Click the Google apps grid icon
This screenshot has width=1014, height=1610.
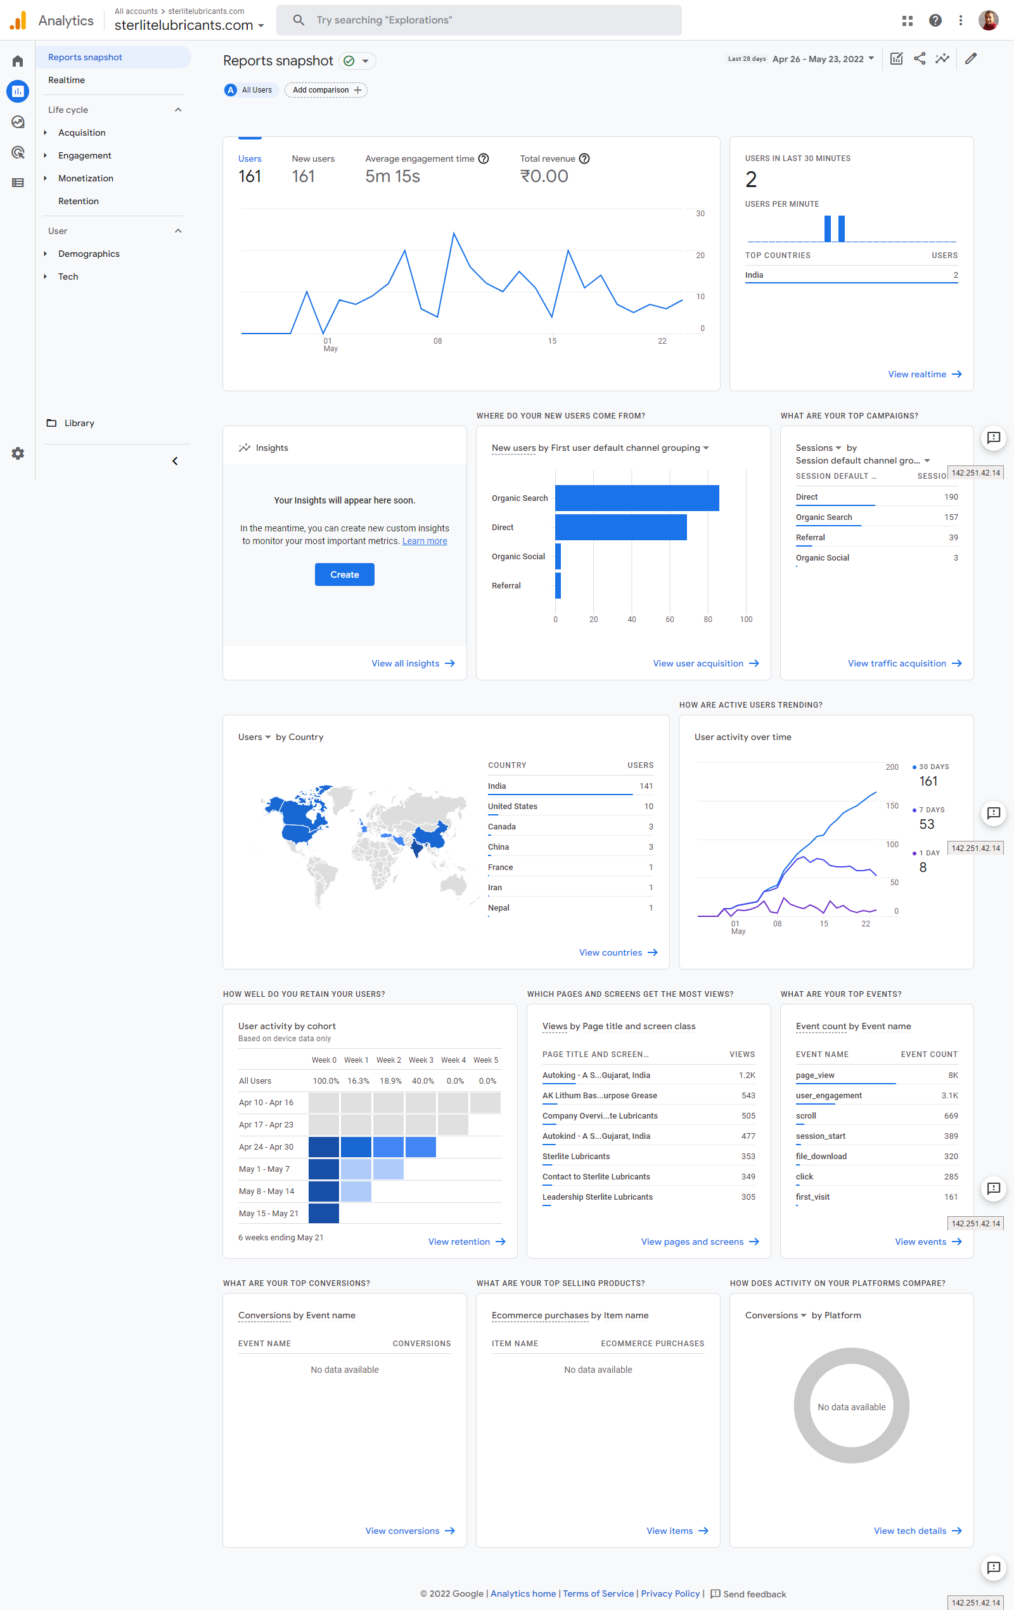907,21
